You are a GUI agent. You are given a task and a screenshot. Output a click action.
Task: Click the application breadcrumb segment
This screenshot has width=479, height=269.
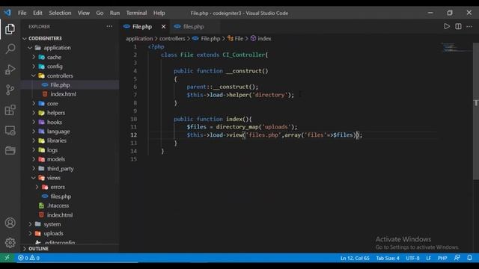139,38
